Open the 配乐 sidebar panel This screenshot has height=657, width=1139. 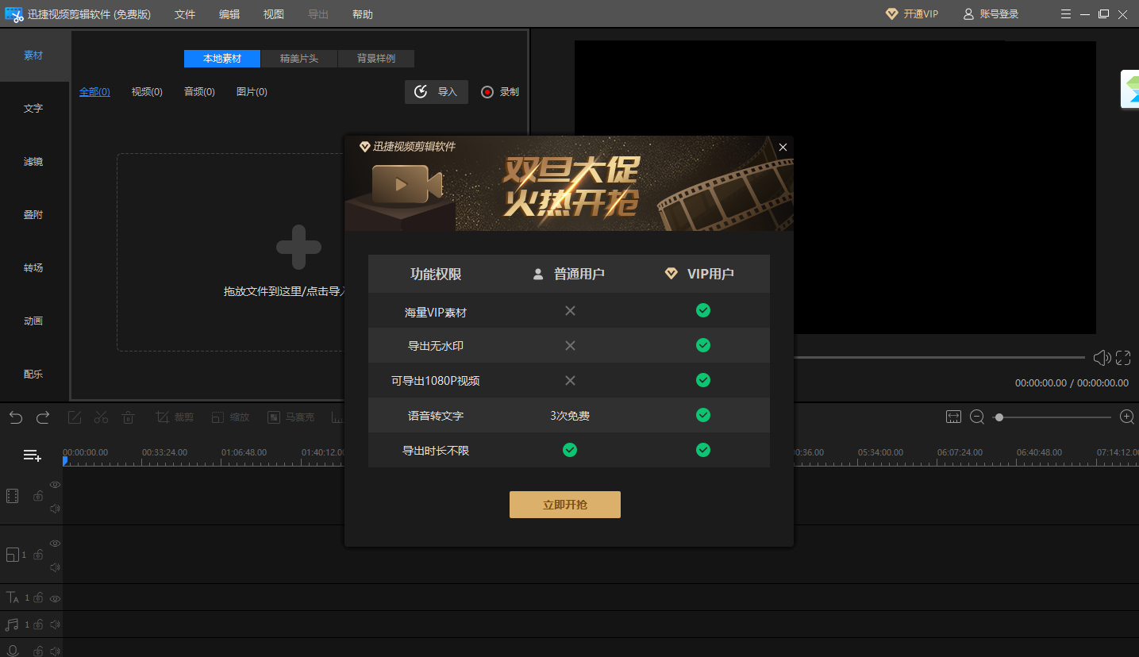click(33, 375)
